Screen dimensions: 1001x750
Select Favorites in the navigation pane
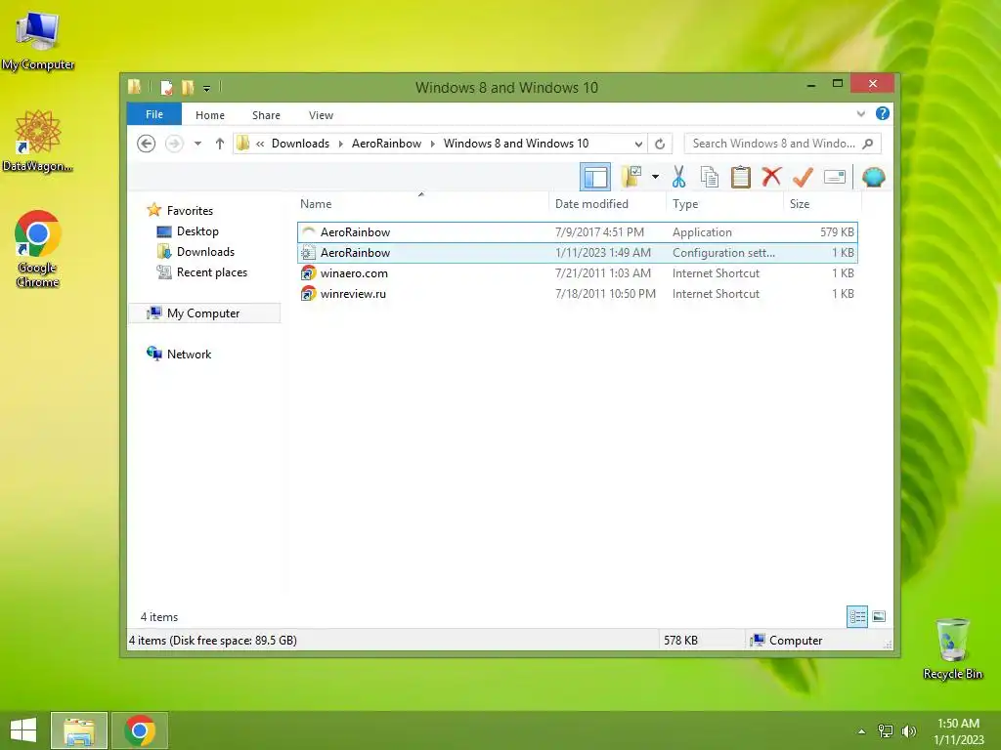[x=190, y=211]
